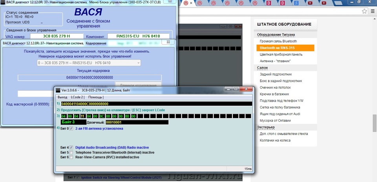377x182 pixels.
Task: Enable Бит 6 Rear-View-Camera checkbox
Action: [71, 157]
